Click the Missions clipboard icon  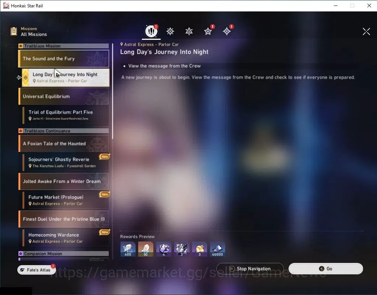click(x=14, y=31)
